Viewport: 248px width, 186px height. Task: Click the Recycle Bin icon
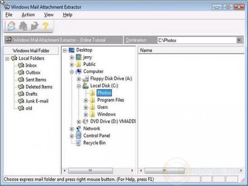(78, 143)
